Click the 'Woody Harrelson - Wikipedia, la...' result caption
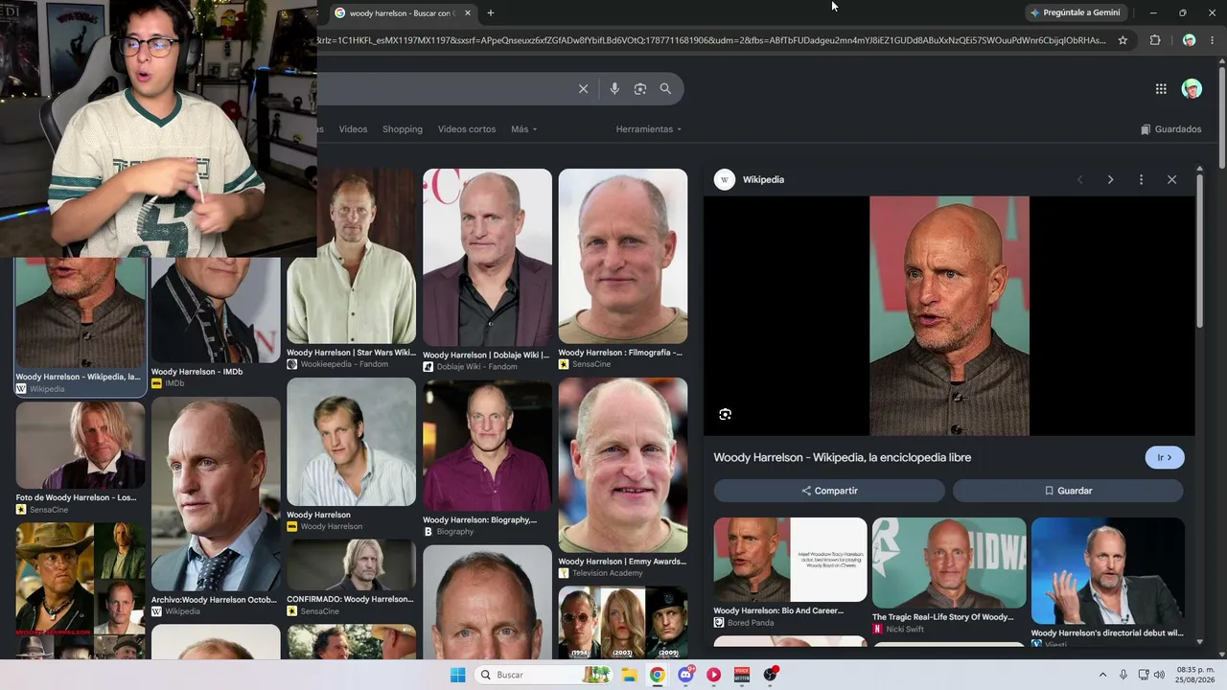 click(78, 378)
